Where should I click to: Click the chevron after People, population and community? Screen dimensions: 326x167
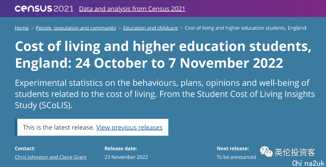pyautogui.click(x=120, y=28)
